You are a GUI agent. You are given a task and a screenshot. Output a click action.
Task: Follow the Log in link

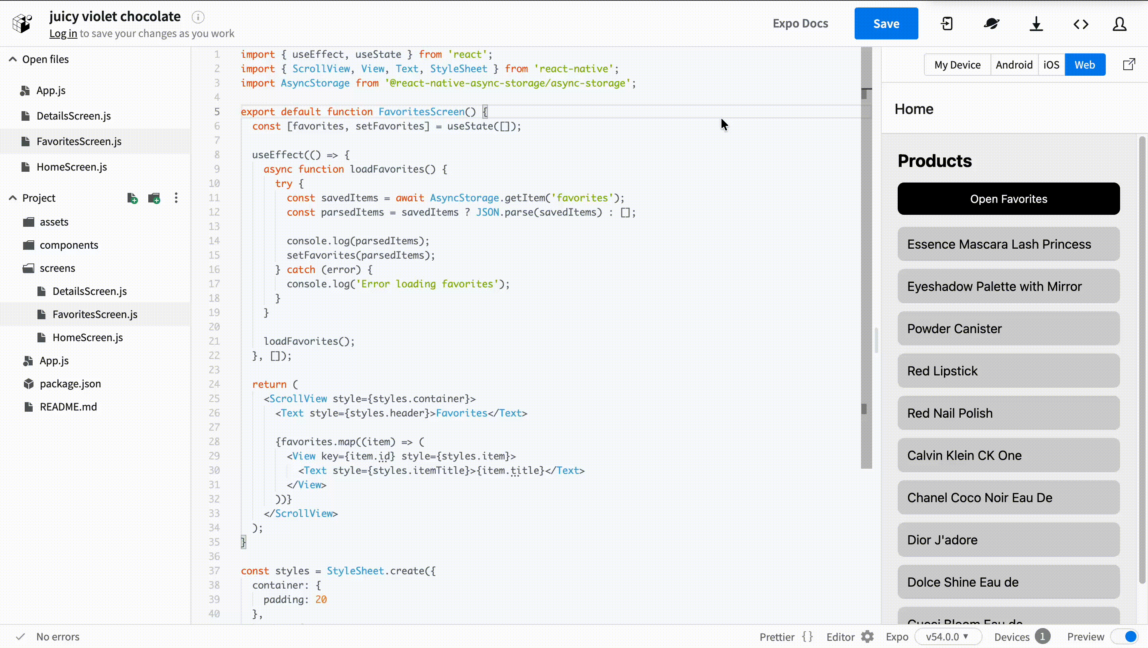click(x=63, y=33)
